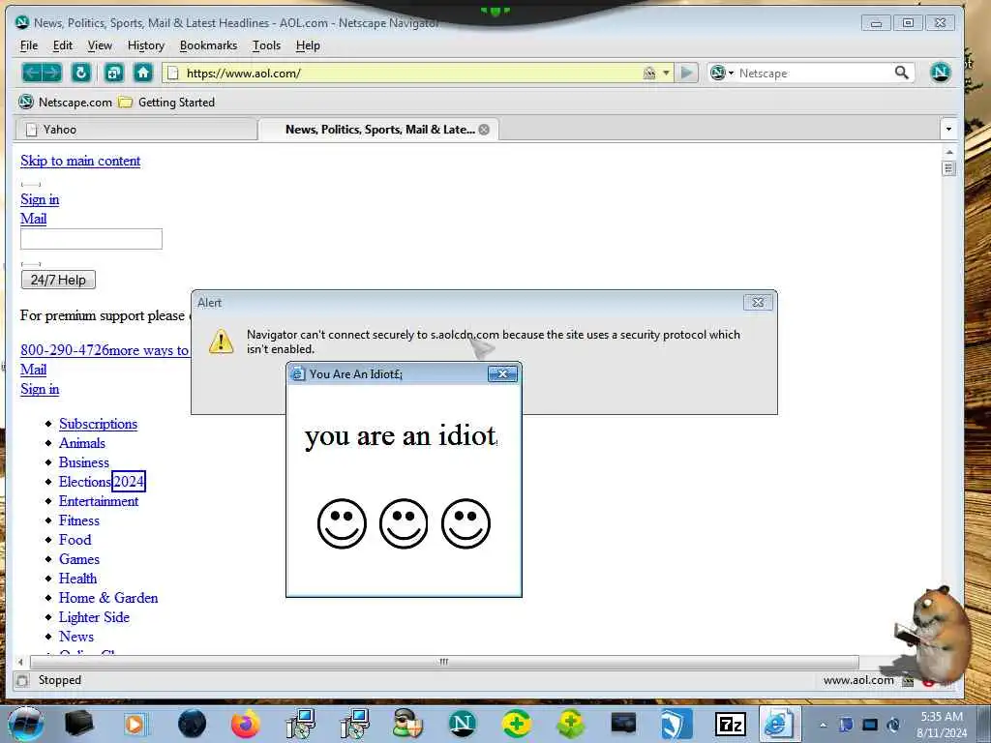Click the empty text field under Mail
The image size is (991, 743).
coord(92,239)
